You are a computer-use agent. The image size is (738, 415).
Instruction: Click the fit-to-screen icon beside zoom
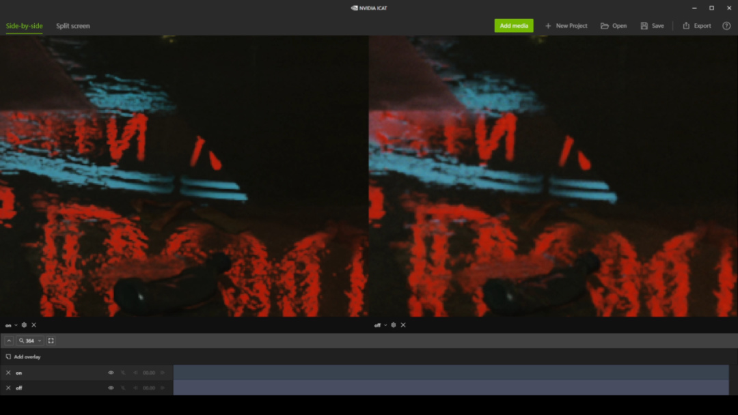(51, 341)
